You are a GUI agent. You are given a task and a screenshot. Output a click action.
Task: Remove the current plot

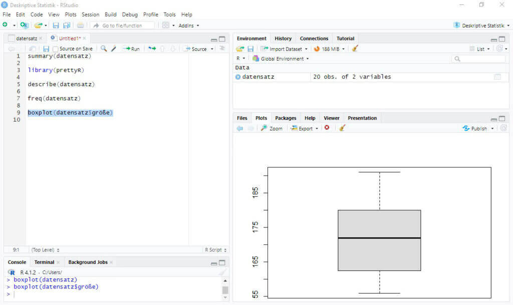(326, 128)
